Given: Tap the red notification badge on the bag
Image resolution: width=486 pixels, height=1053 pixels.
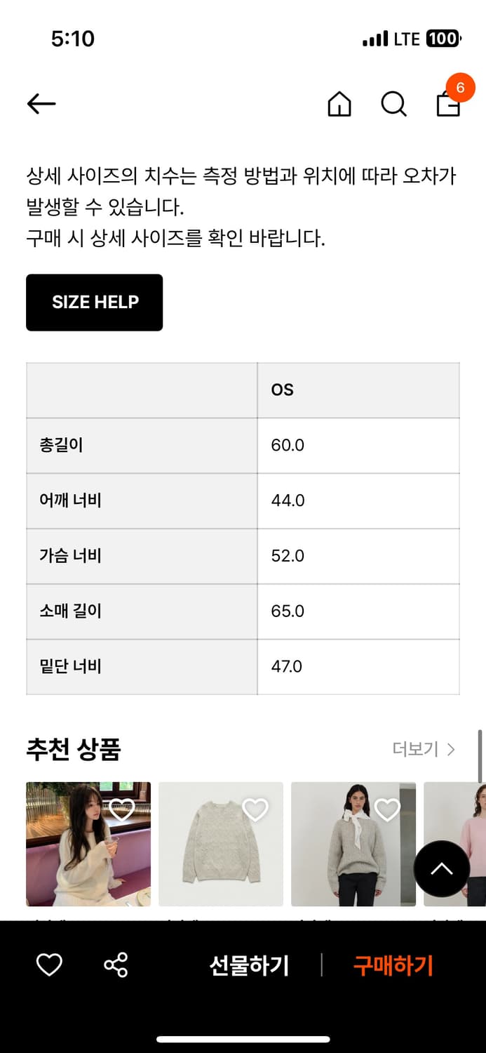Looking at the screenshot, I should [x=461, y=88].
